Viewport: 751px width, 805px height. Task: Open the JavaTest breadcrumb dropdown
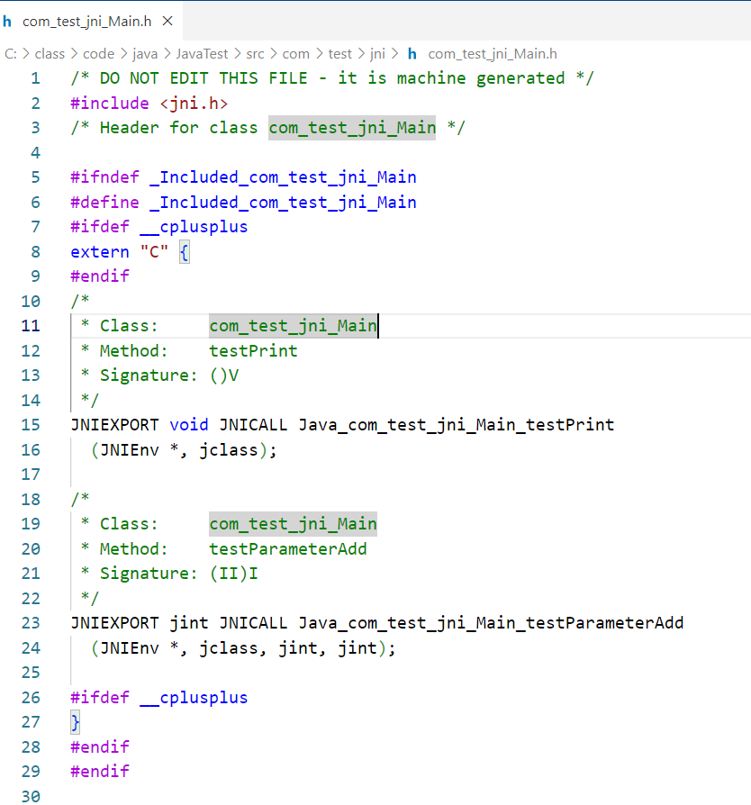202,54
